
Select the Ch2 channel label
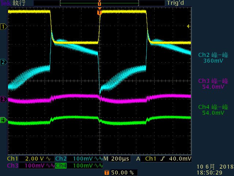[61, 159]
